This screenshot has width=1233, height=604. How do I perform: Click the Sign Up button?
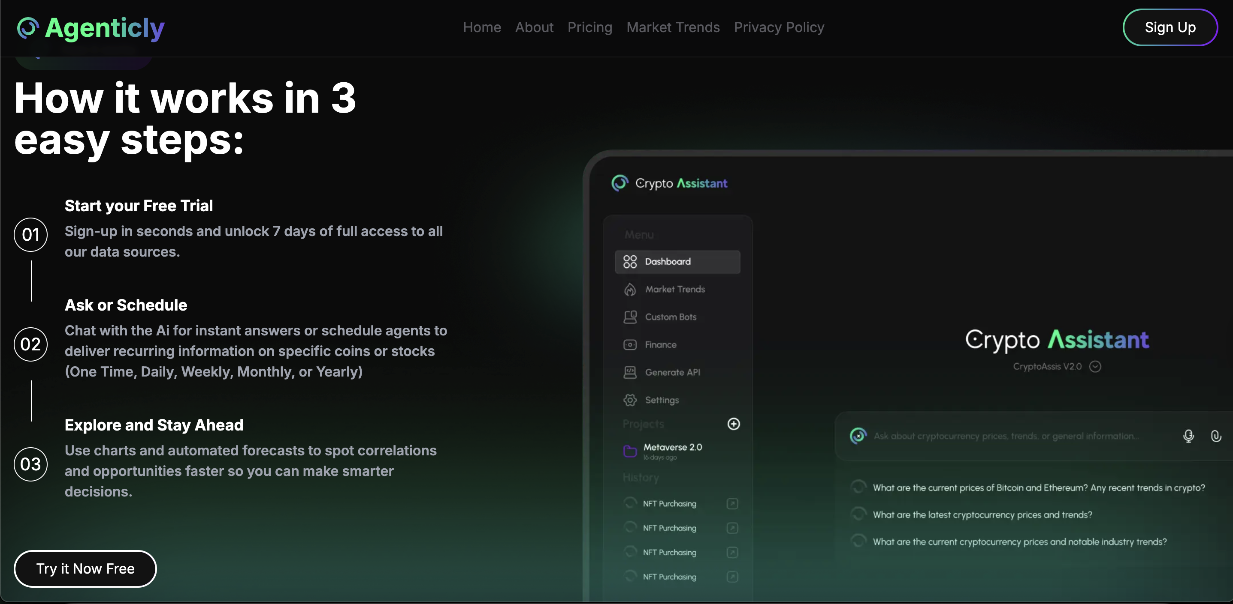(x=1170, y=27)
